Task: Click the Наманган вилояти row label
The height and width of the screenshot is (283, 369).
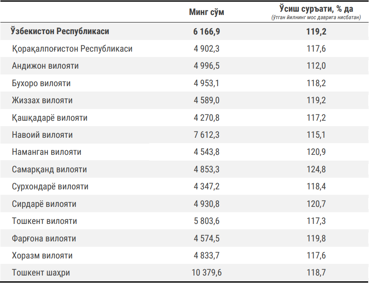Action: (x=47, y=152)
